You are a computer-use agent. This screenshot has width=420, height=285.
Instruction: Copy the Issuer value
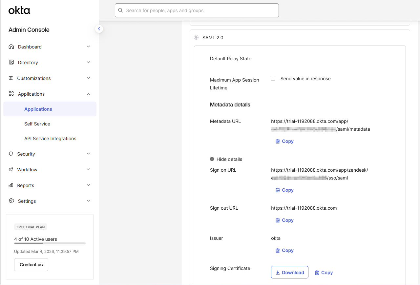point(284,250)
